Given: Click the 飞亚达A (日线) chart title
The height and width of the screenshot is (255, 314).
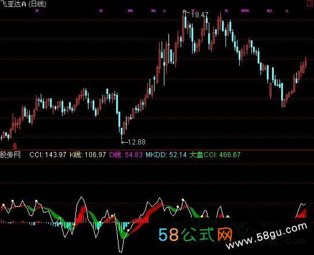Looking at the screenshot, I should pyautogui.click(x=23, y=4).
